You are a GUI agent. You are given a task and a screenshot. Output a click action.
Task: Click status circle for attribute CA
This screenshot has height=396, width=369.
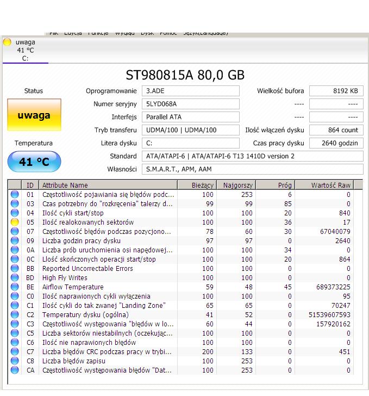(15, 370)
